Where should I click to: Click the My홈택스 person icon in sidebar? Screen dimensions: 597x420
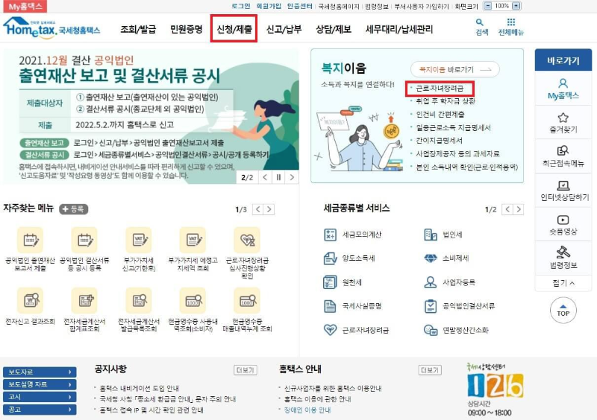(x=563, y=83)
